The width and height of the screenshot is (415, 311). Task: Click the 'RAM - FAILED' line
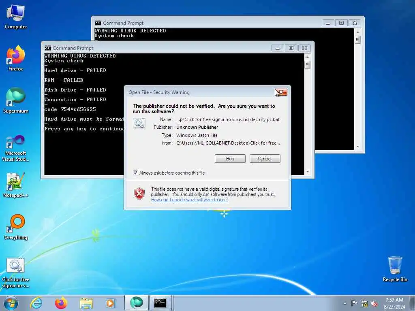pos(64,80)
